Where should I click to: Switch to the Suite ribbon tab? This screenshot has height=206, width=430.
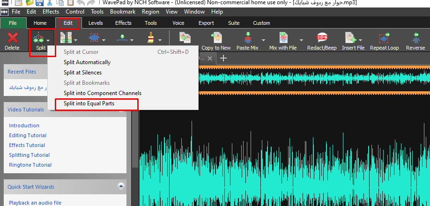pos(234,23)
